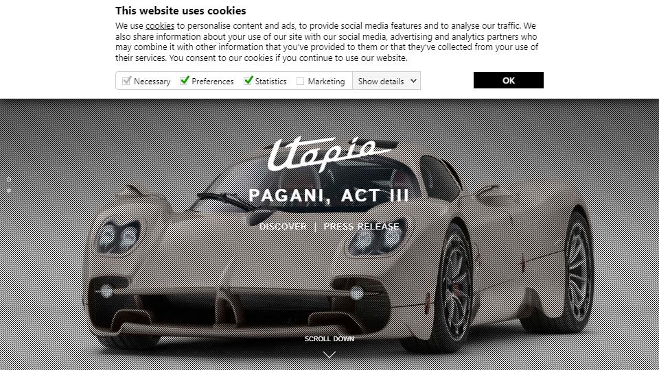The height and width of the screenshot is (370, 659).
Task: Open the PRESS RELEASE link
Action: pyautogui.click(x=361, y=227)
